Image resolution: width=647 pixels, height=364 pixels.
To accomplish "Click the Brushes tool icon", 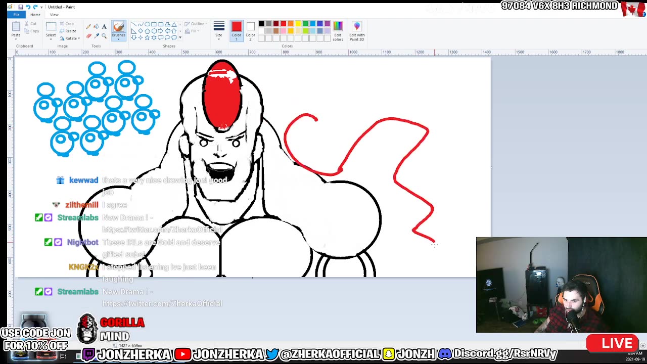I will [x=119, y=27].
